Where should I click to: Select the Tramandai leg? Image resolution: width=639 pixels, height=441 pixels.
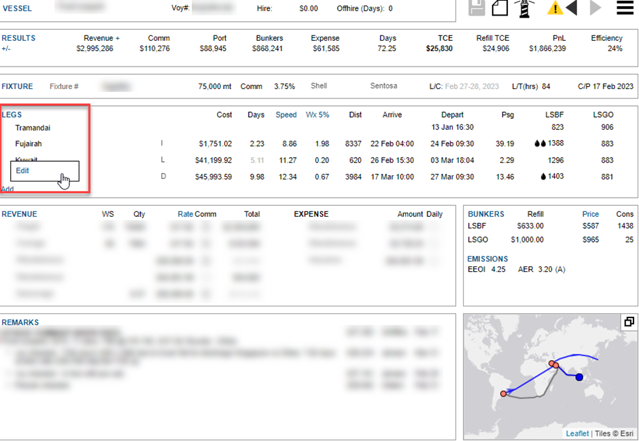(x=33, y=128)
